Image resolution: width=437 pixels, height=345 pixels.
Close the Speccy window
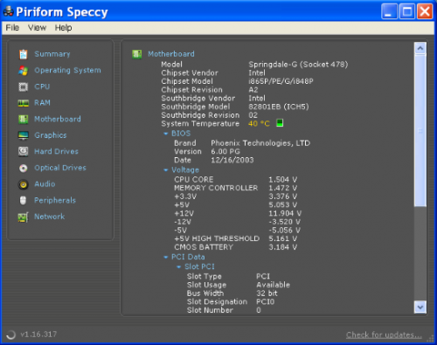[x=425, y=11]
